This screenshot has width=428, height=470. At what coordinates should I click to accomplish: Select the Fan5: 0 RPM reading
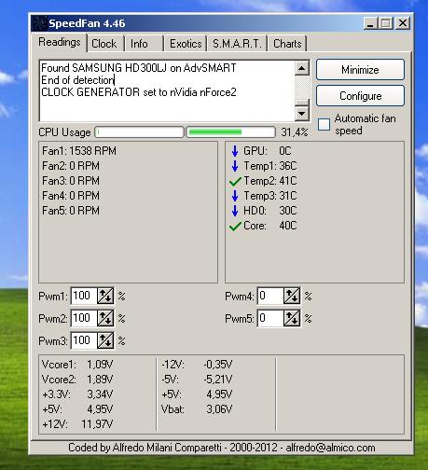pyautogui.click(x=71, y=211)
